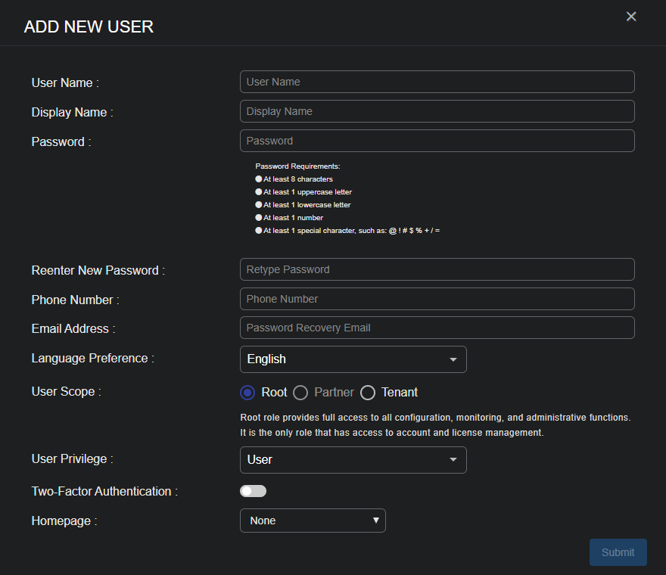The height and width of the screenshot is (575, 666).
Task: Choose the Partner user scope
Action: point(300,393)
